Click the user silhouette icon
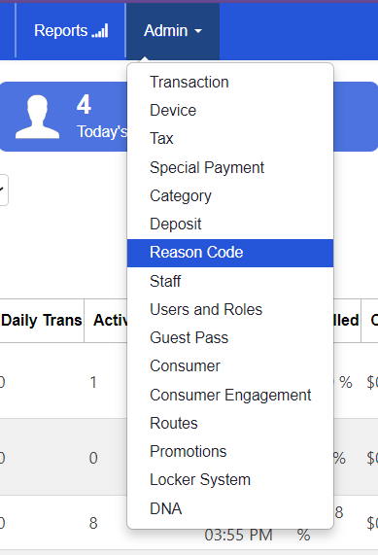The image size is (378, 555). 37,117
